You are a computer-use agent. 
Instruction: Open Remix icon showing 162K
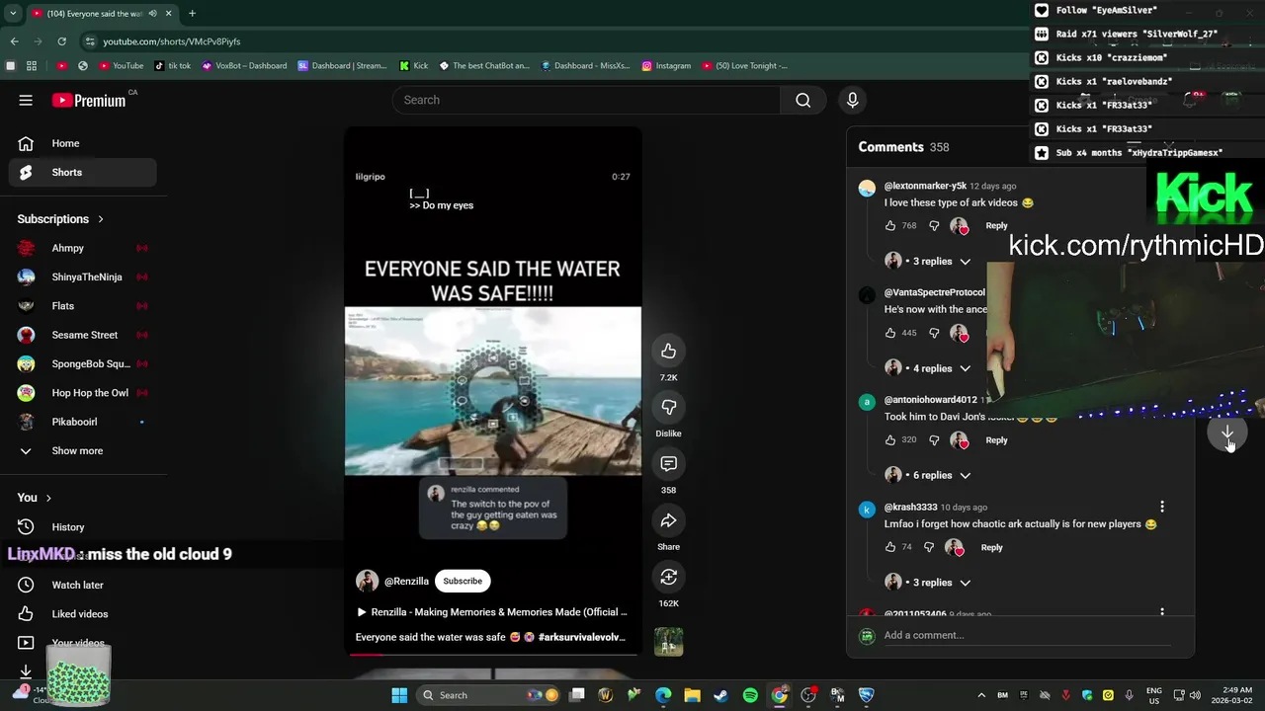point(668,577)
